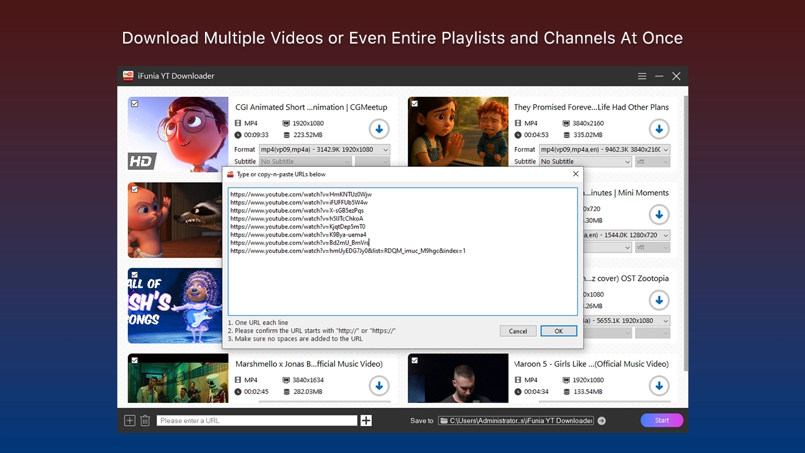Open Subtitle 'No Subtitle' dropdown of CGI video
This screenshot has width=805, height=453.
click(305, 162)
